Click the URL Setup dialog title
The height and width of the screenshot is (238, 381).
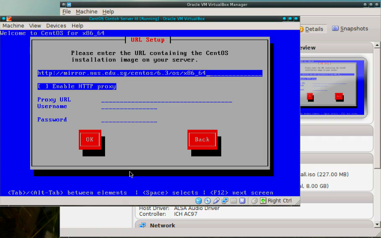click(x=148, y=40)
